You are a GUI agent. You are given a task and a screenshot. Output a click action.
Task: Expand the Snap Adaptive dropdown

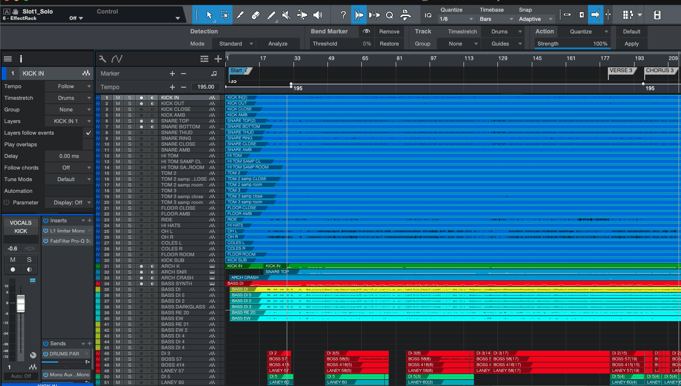click(536, 19)
